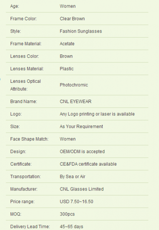Click the By Sea or Air value
This screenshot has width=159, height=230.
coord(72,177)
